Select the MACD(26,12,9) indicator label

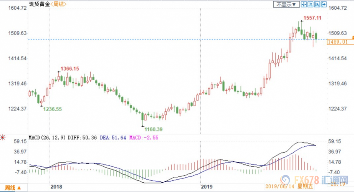(47, 137)
